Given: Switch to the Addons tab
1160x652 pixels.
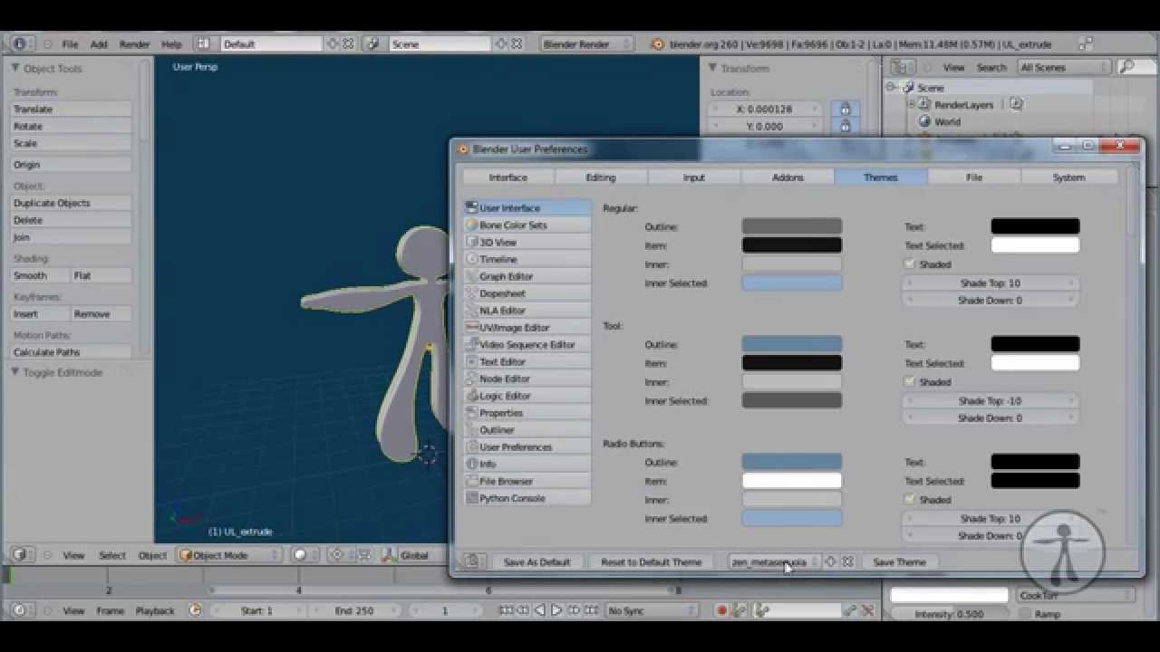Looking at the screenshot, I should point(788,177).
